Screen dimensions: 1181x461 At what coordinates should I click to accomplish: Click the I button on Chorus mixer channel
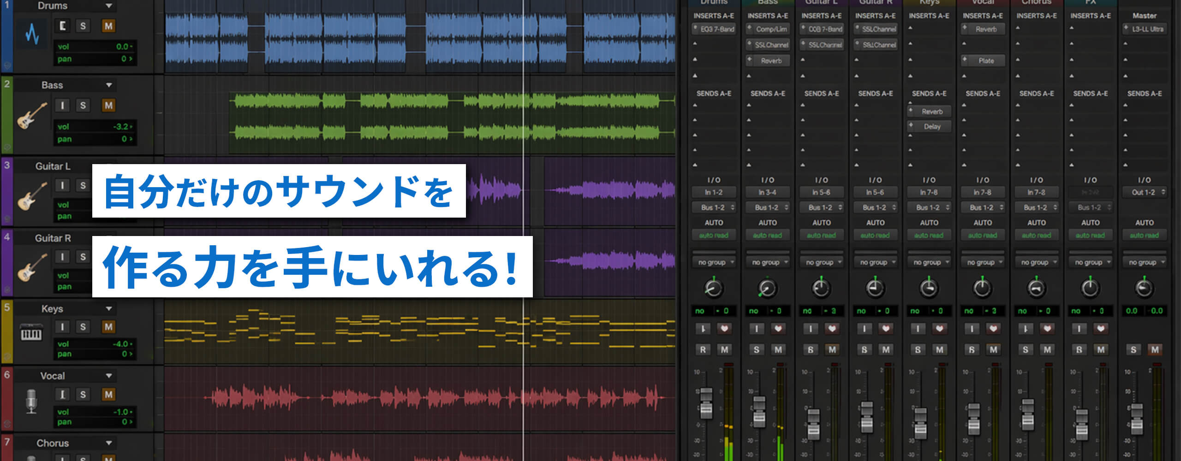pyautogui.click(x=1026, y=329)
